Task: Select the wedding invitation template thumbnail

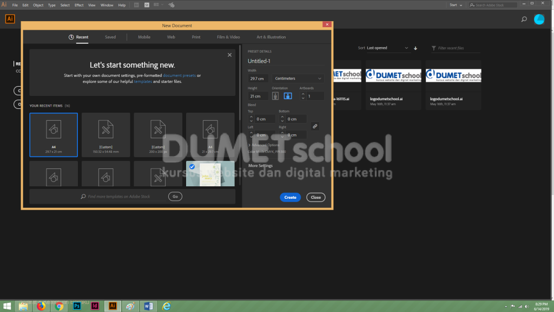Action: click(210, 174)
